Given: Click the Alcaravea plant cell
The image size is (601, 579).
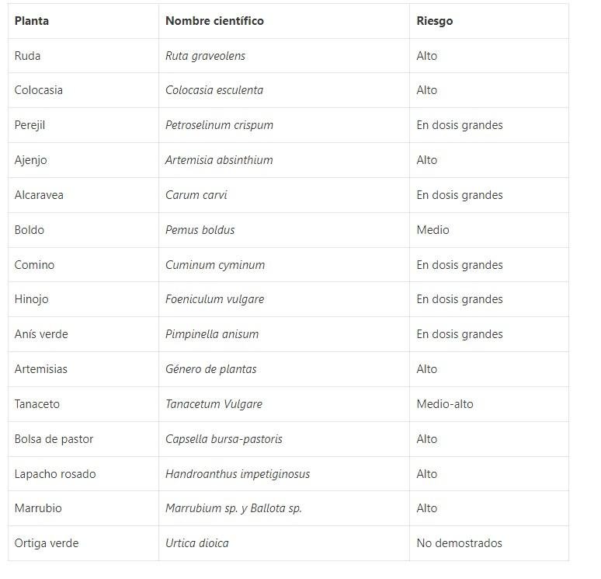Looking at the screenshot, I should pos(39,195).
